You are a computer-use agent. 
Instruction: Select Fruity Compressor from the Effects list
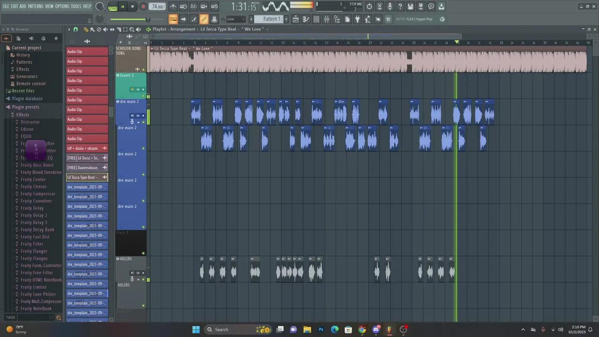coord(38,193)
